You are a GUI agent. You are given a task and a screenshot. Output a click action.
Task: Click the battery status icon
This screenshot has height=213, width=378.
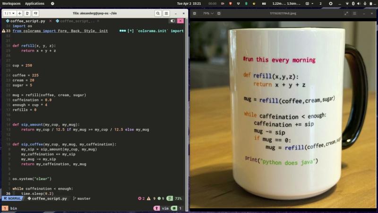point(371,4)
